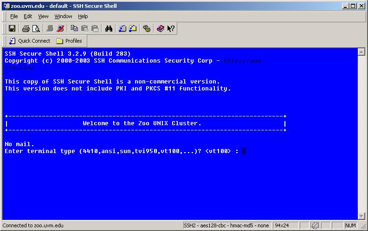Viewport: 368px width, 231px height.
Task: Open Print Preview from the toolbar
Action: point(36,29)
